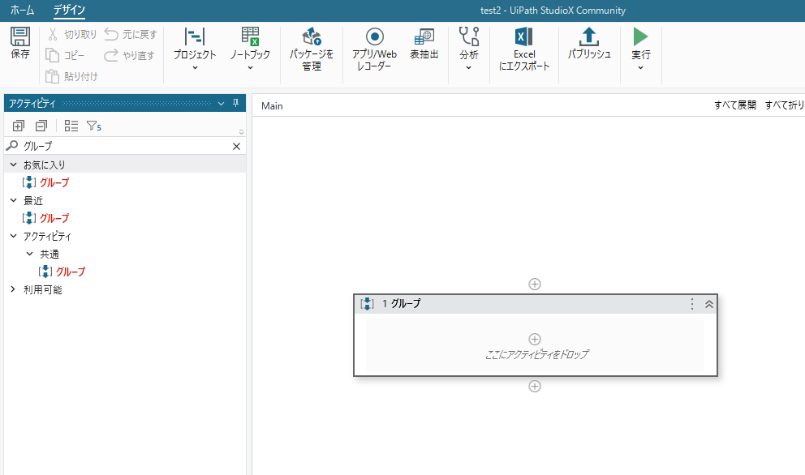The width and height of the screenshot is (805, 475).
Task: Clear the activities search text
Action: (x=237, y=146)
